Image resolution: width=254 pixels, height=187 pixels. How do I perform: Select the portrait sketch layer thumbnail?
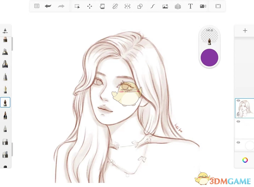point(246,109)
